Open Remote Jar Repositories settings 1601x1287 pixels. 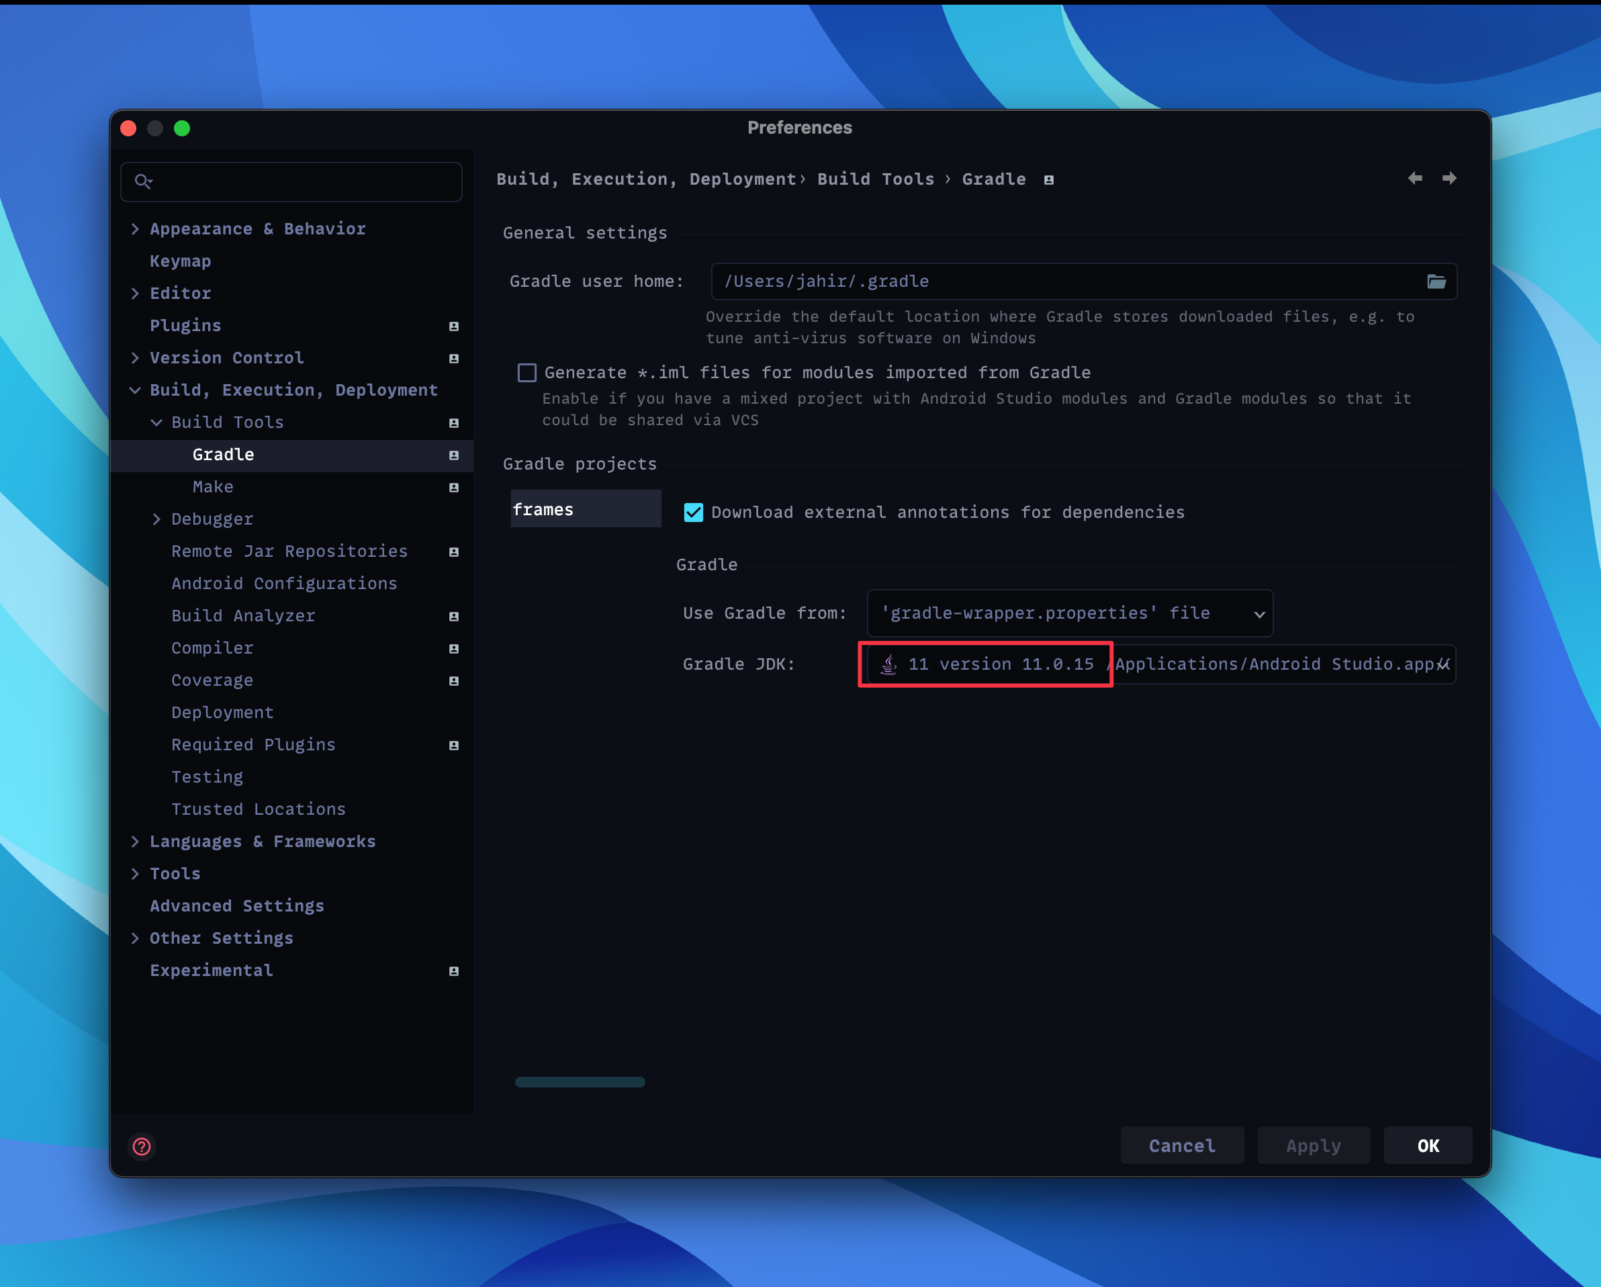pos(289,551)
